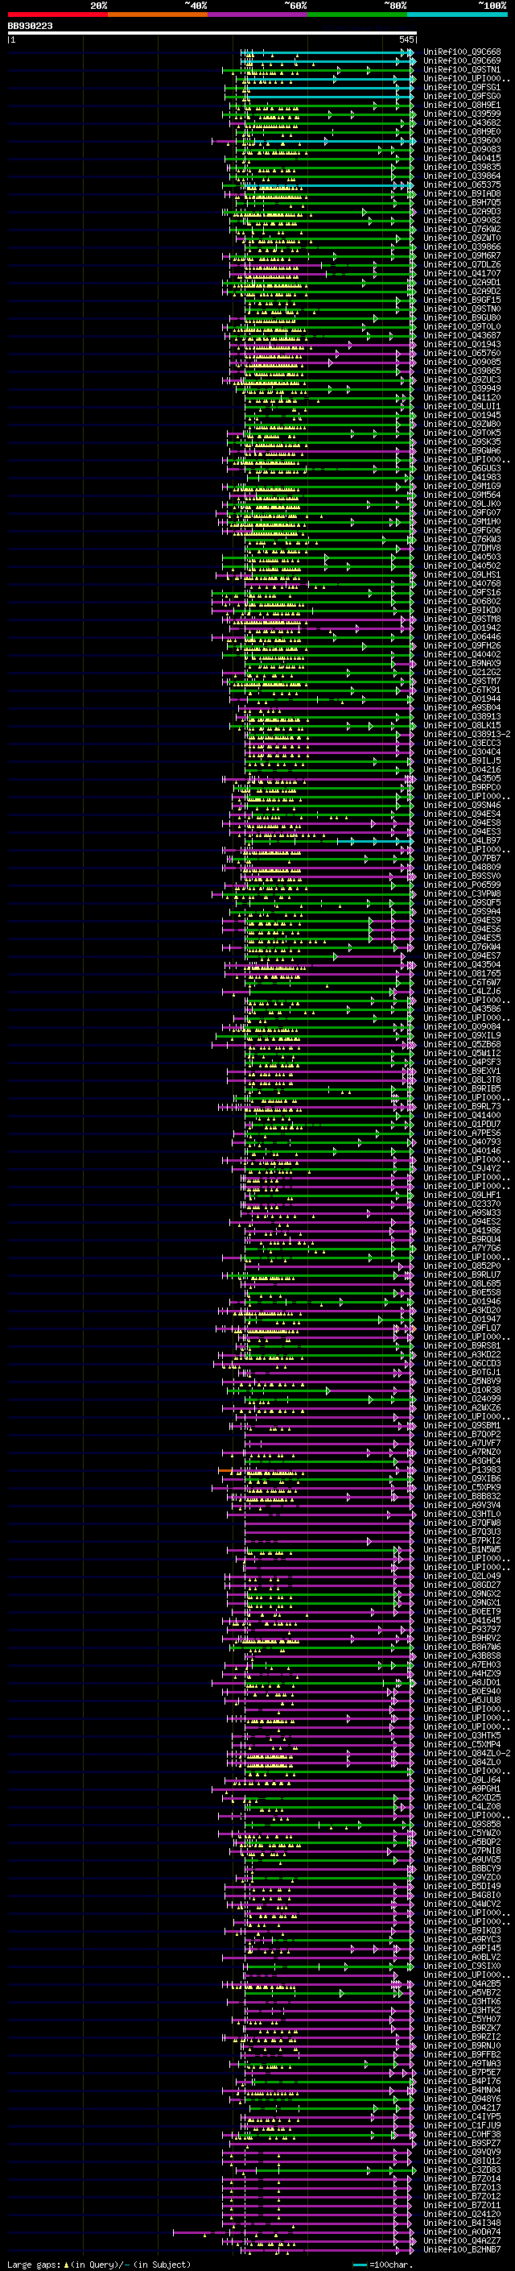
Task: Select the query label BB930223
Action: [30, 26]
